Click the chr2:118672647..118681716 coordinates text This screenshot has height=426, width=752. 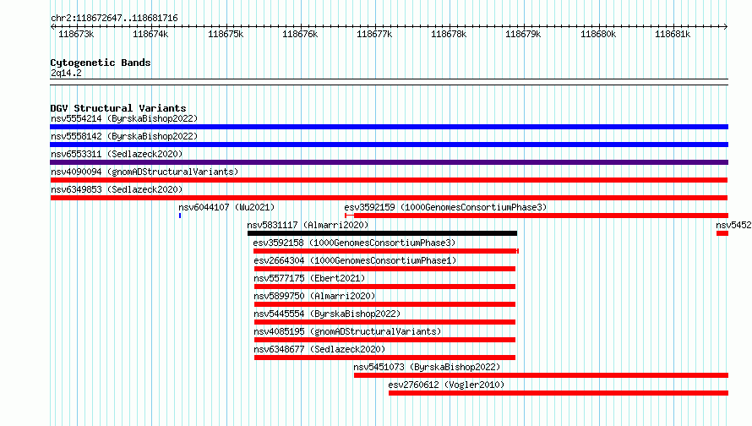114,18
